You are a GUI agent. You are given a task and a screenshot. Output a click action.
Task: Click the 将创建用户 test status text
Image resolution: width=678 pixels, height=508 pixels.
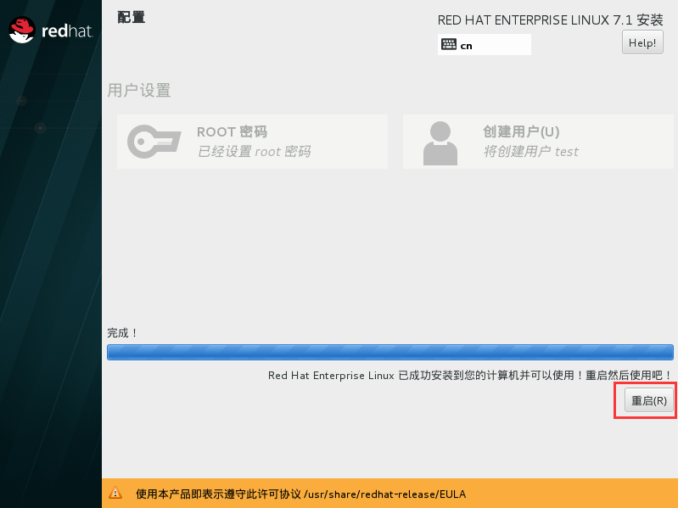click(x=530, y=152)
